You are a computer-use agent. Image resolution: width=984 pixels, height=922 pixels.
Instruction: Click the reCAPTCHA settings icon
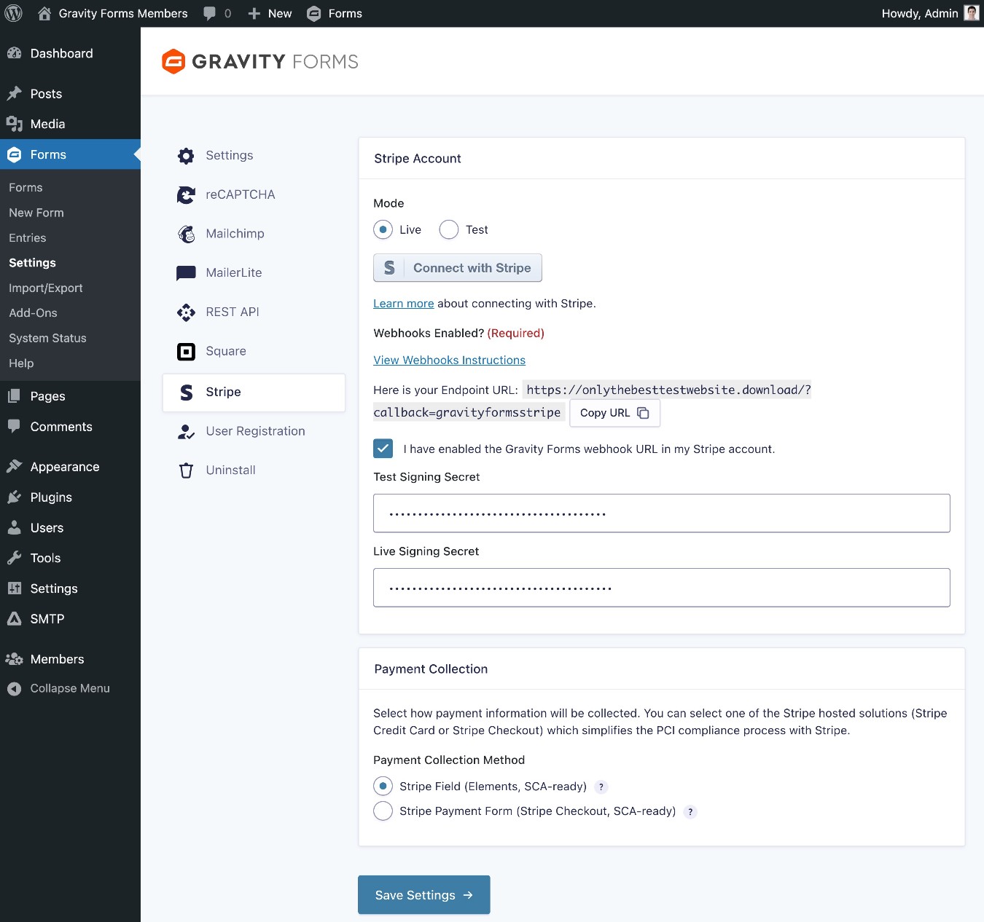click(x=187, y=194)
